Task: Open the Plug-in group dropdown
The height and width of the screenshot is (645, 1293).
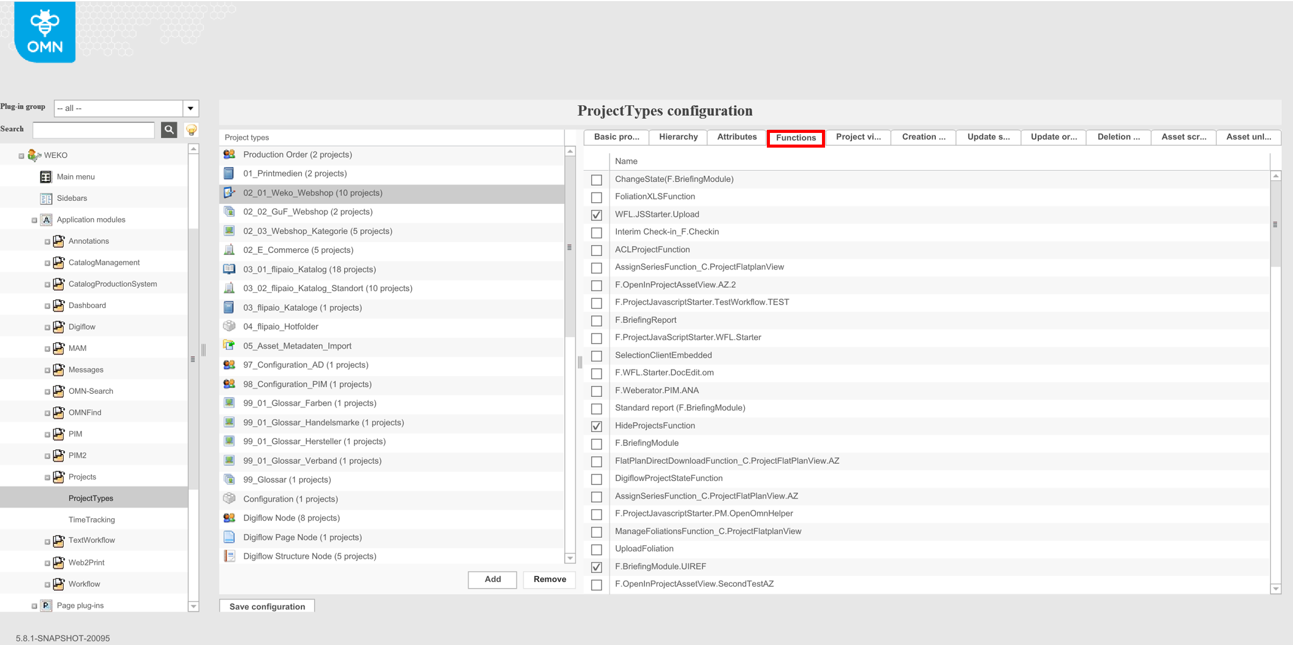Action: (190, 108)
